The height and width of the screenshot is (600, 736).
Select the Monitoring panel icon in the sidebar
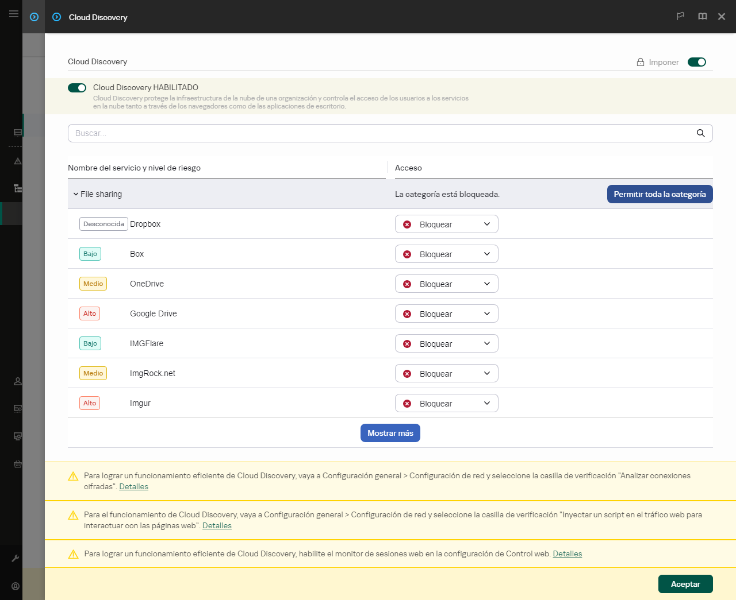(17, 133)
